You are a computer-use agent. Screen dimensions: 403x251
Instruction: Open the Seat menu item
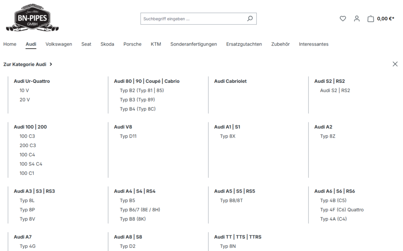click(86, 44)
